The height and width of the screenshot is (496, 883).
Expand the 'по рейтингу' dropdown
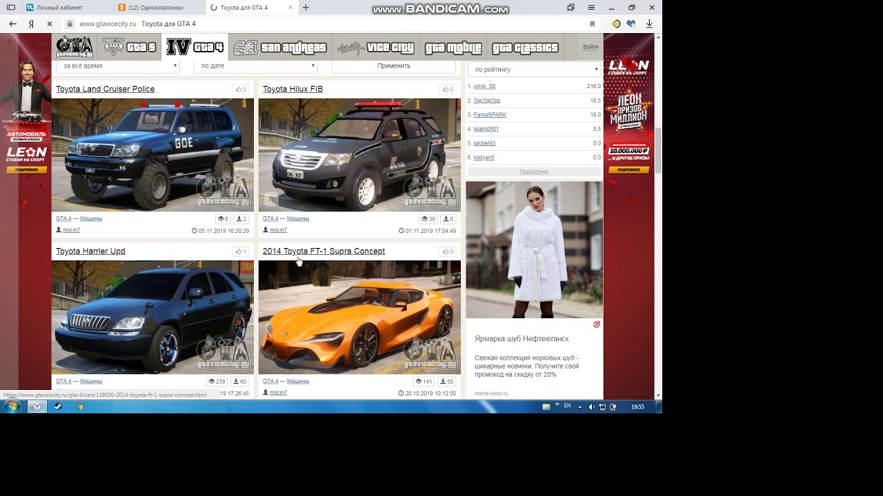[x=535, y=70]
